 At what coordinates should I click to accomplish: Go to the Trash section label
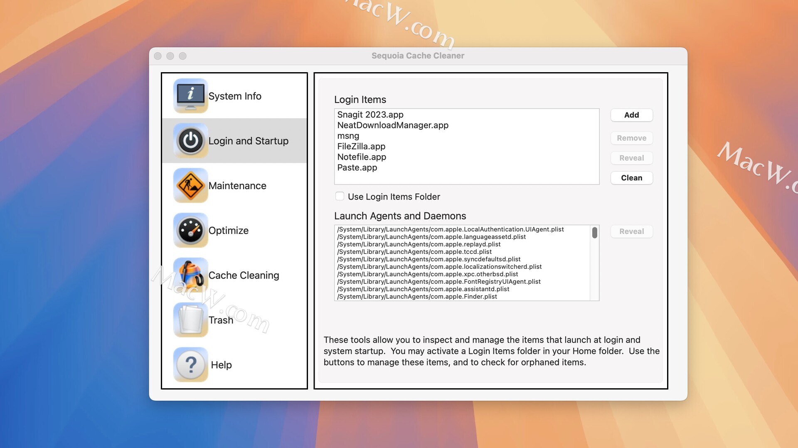point(221,320)
